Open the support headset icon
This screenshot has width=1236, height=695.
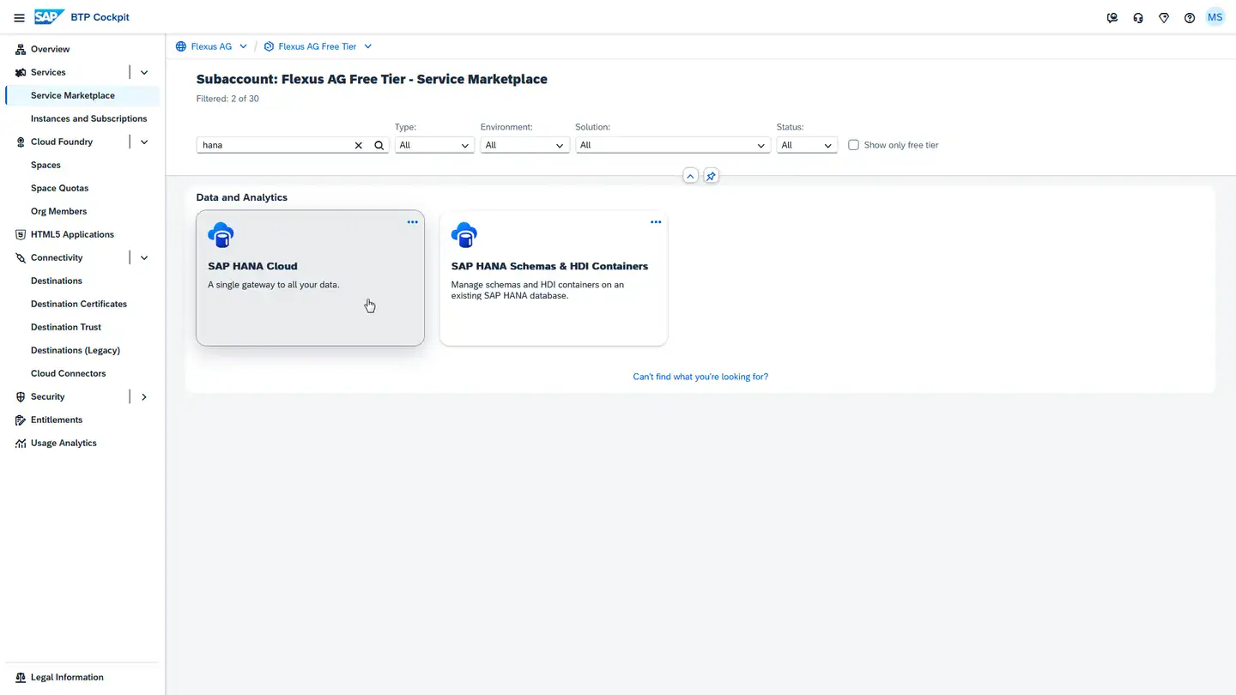click(1137, 17)
